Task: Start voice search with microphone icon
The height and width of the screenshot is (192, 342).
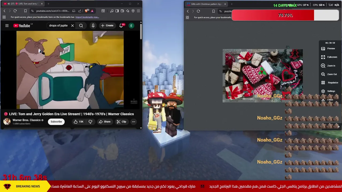Action: [x=93, y=26]
